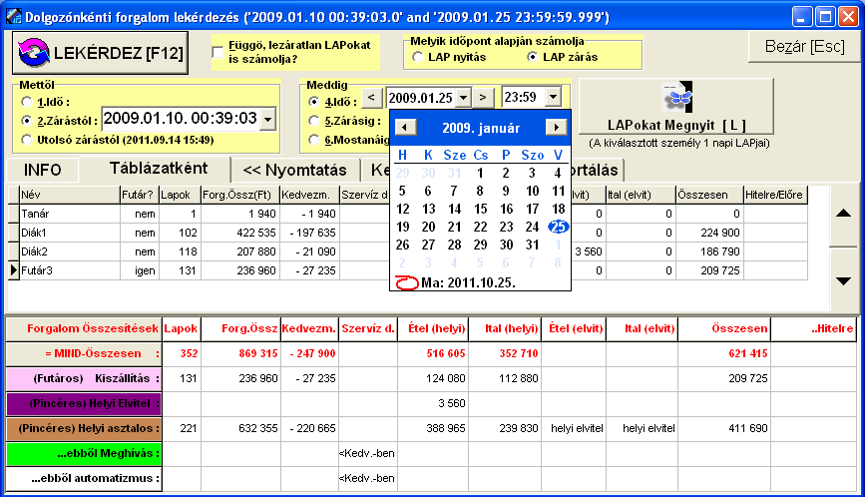
Task: Select the '2.Zárástól' radio button
Action: [x=27, y=120]
